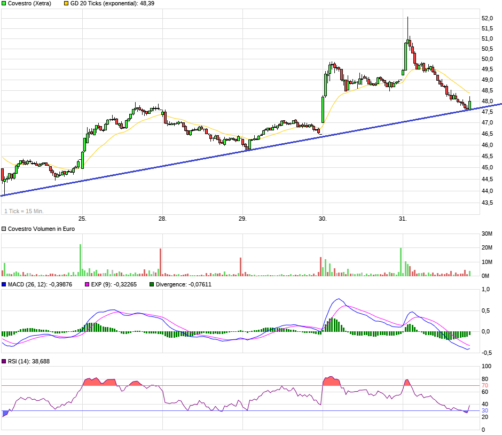Image resolution: width=502 pixels, height=435 pixels.
Task: Click the 52,0 price axis label
Action: [487, 19]
